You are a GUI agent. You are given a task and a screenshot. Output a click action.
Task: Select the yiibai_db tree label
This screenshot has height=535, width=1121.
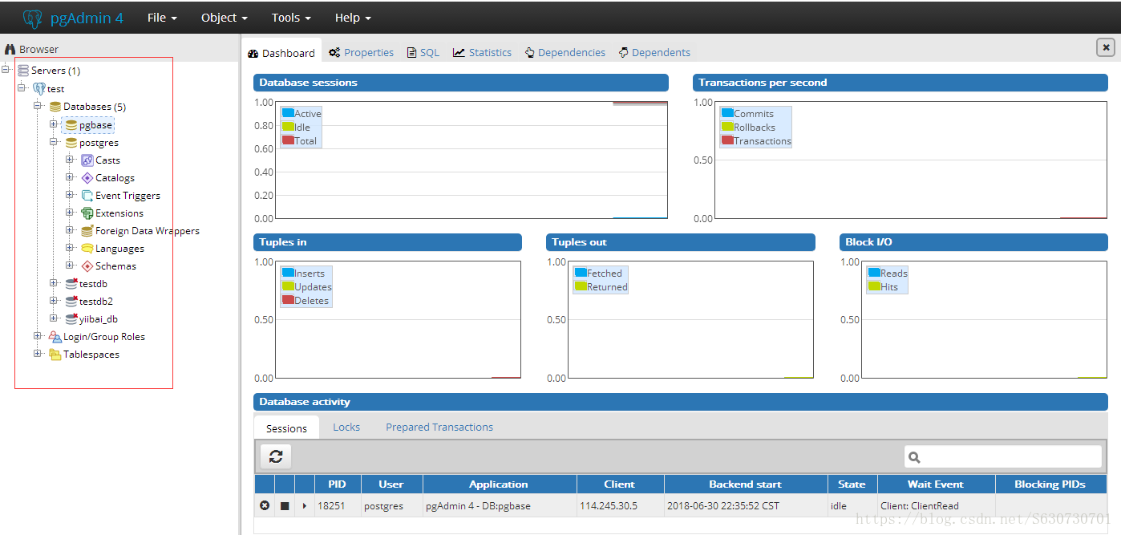pyautogui.click(x=99, y=319)
